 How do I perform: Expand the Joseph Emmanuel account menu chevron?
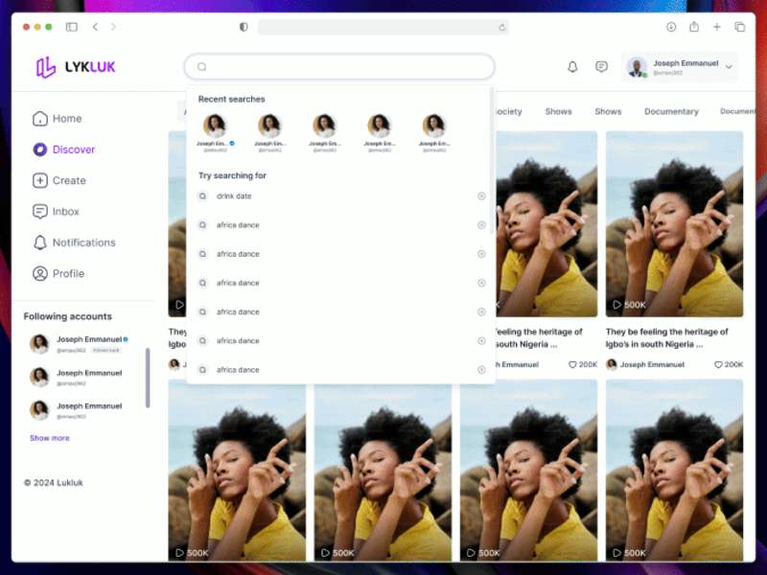click(729, 67)
